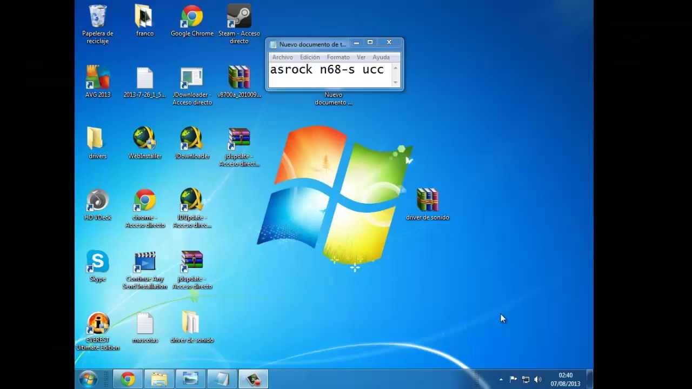The width and height of the screenshot is (692, 389).
Task: Click Notepad's scrollbar down arrow
Action: [x=396, y=82]
